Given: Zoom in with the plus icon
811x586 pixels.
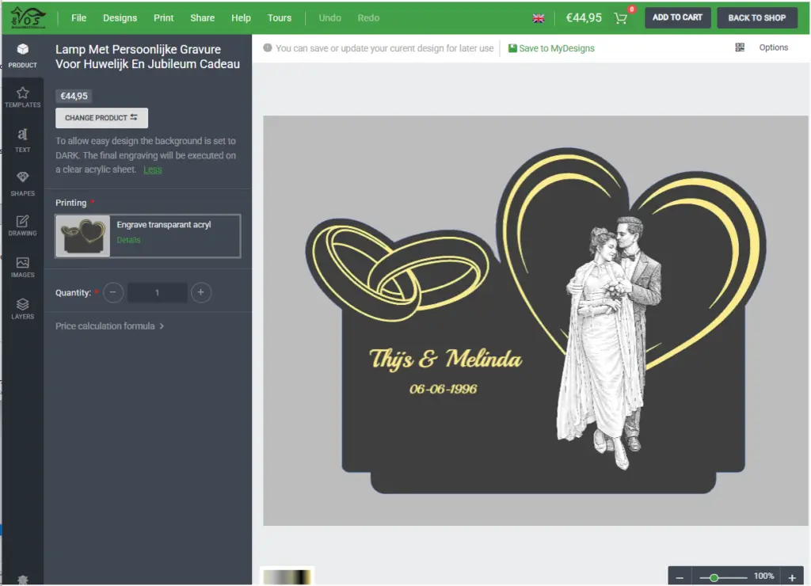Looking at the screenshot, I should point(792,577).
